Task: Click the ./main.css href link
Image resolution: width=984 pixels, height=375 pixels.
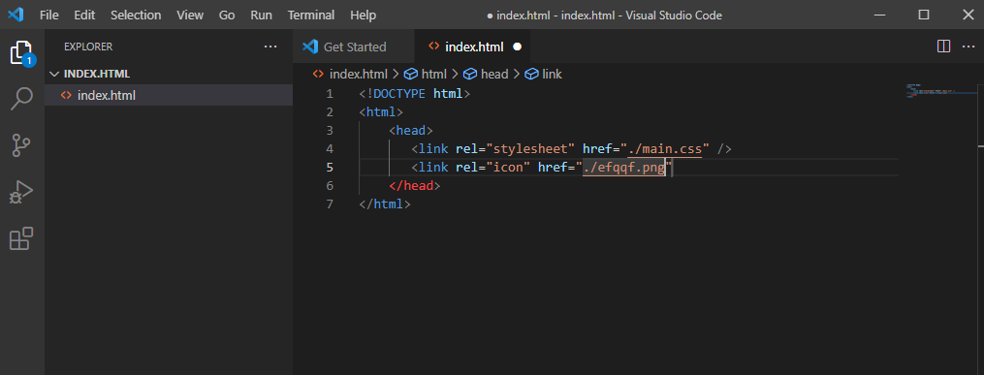Action: (x=665, y=149)
